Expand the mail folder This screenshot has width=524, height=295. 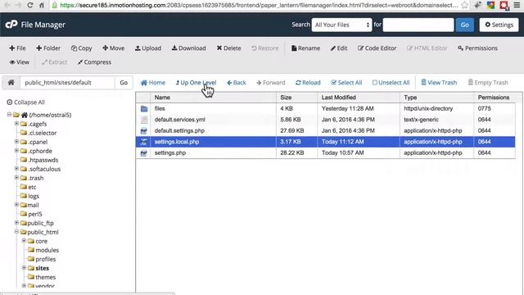click(x=16, y=205)
